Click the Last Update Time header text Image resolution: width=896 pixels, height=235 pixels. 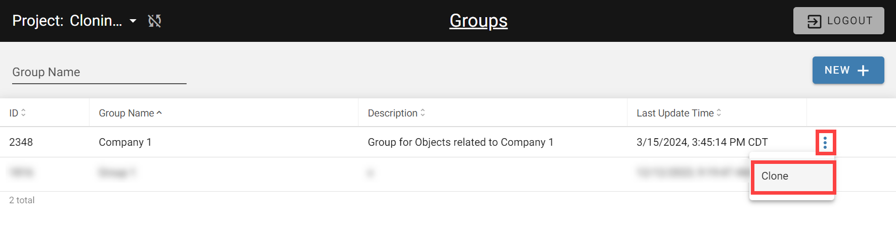[x=675, y=113]
